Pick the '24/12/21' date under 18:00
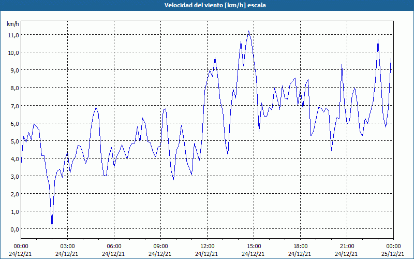This screenshot has width=414, height=259. coord(300,254)
